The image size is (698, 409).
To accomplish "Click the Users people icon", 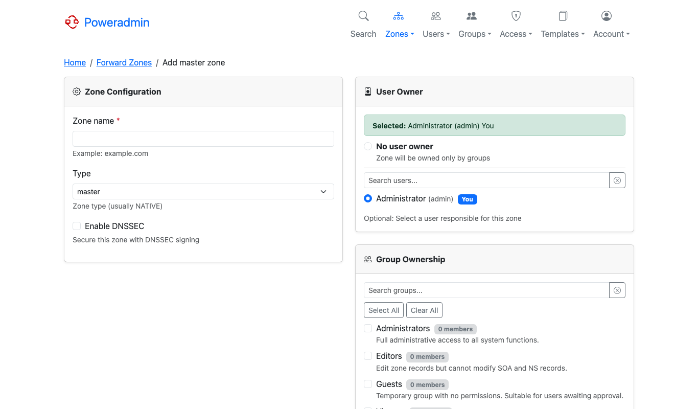I will click(436, 16).
